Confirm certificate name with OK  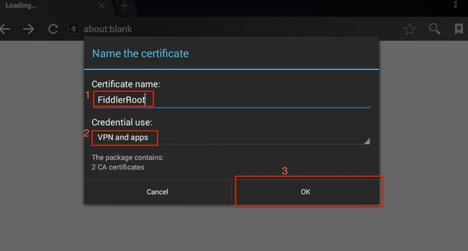[306, 192]
